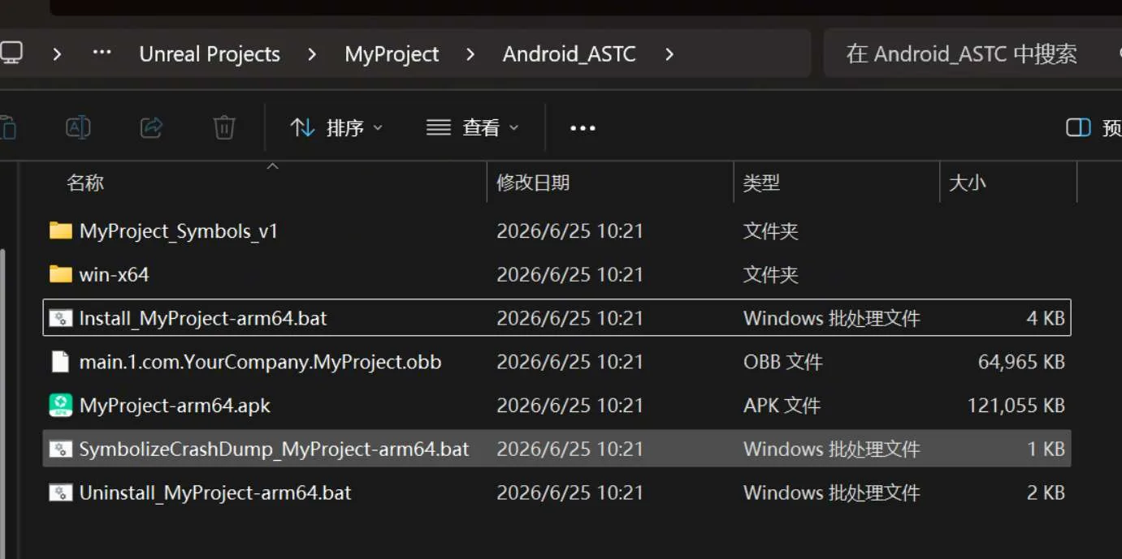Click the rename icon in toolbar

[78, 127]
